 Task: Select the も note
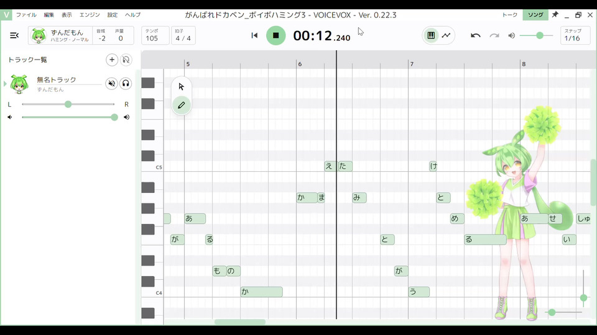[x=219, y=271]
